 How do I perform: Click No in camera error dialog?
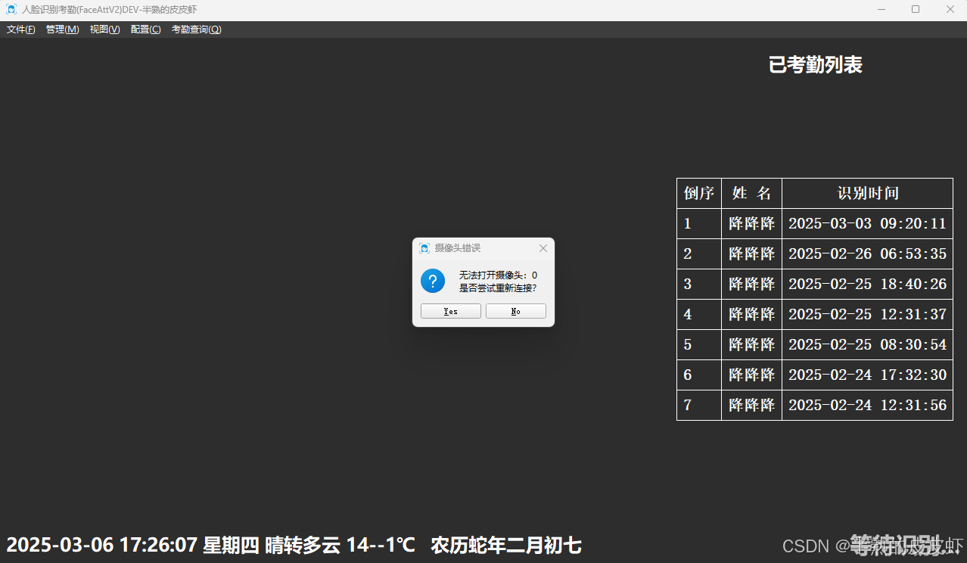pos(516,311)
